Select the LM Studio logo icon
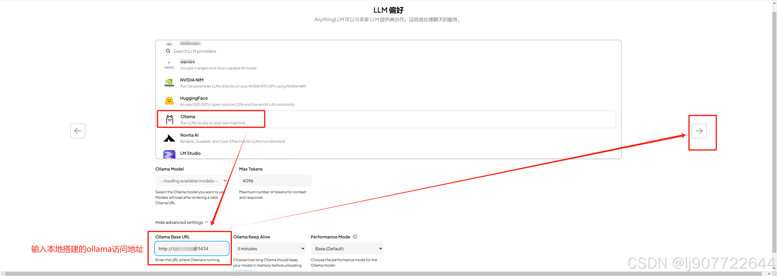The width and height of the screenshot is (777, 276). point(169,154)
